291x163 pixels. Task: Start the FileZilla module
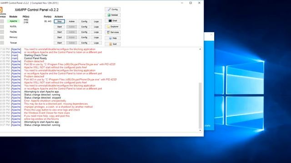60,32
